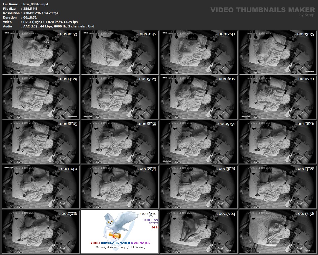Select the file size value 258.5 MB
Screen dimensions: 318x255
point(30,9)
